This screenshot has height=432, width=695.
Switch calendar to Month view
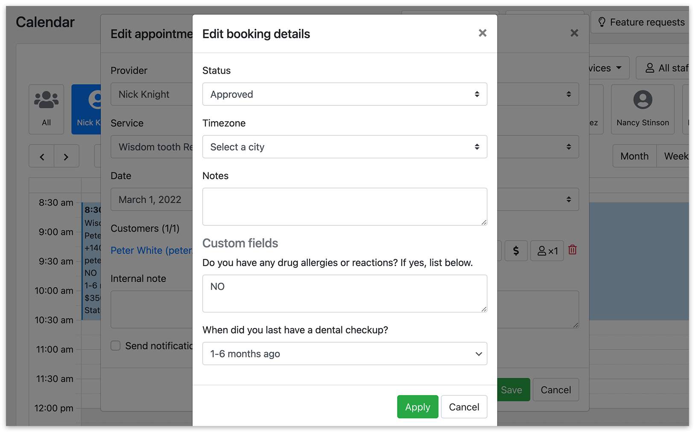[634, 156]
